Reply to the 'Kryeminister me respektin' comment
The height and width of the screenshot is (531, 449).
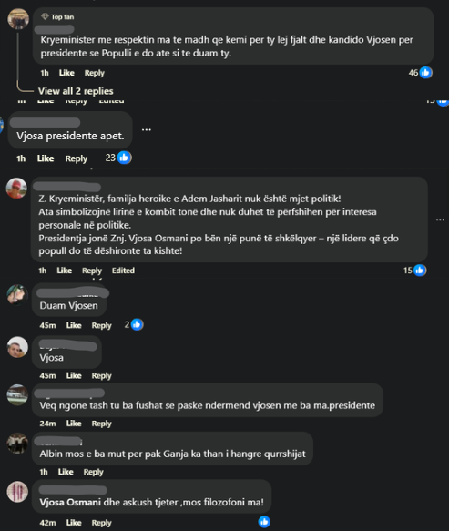point(94,73)
